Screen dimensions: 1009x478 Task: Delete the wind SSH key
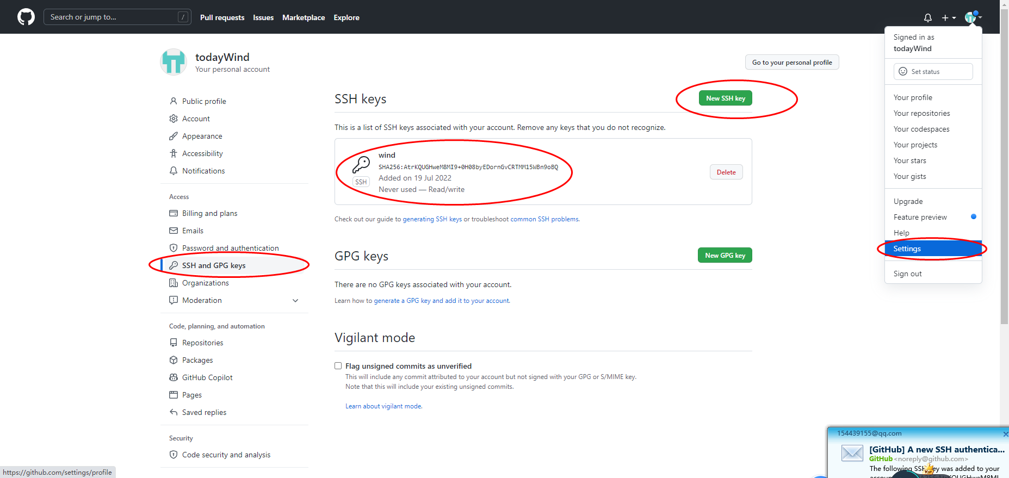(x=726, y=172)
